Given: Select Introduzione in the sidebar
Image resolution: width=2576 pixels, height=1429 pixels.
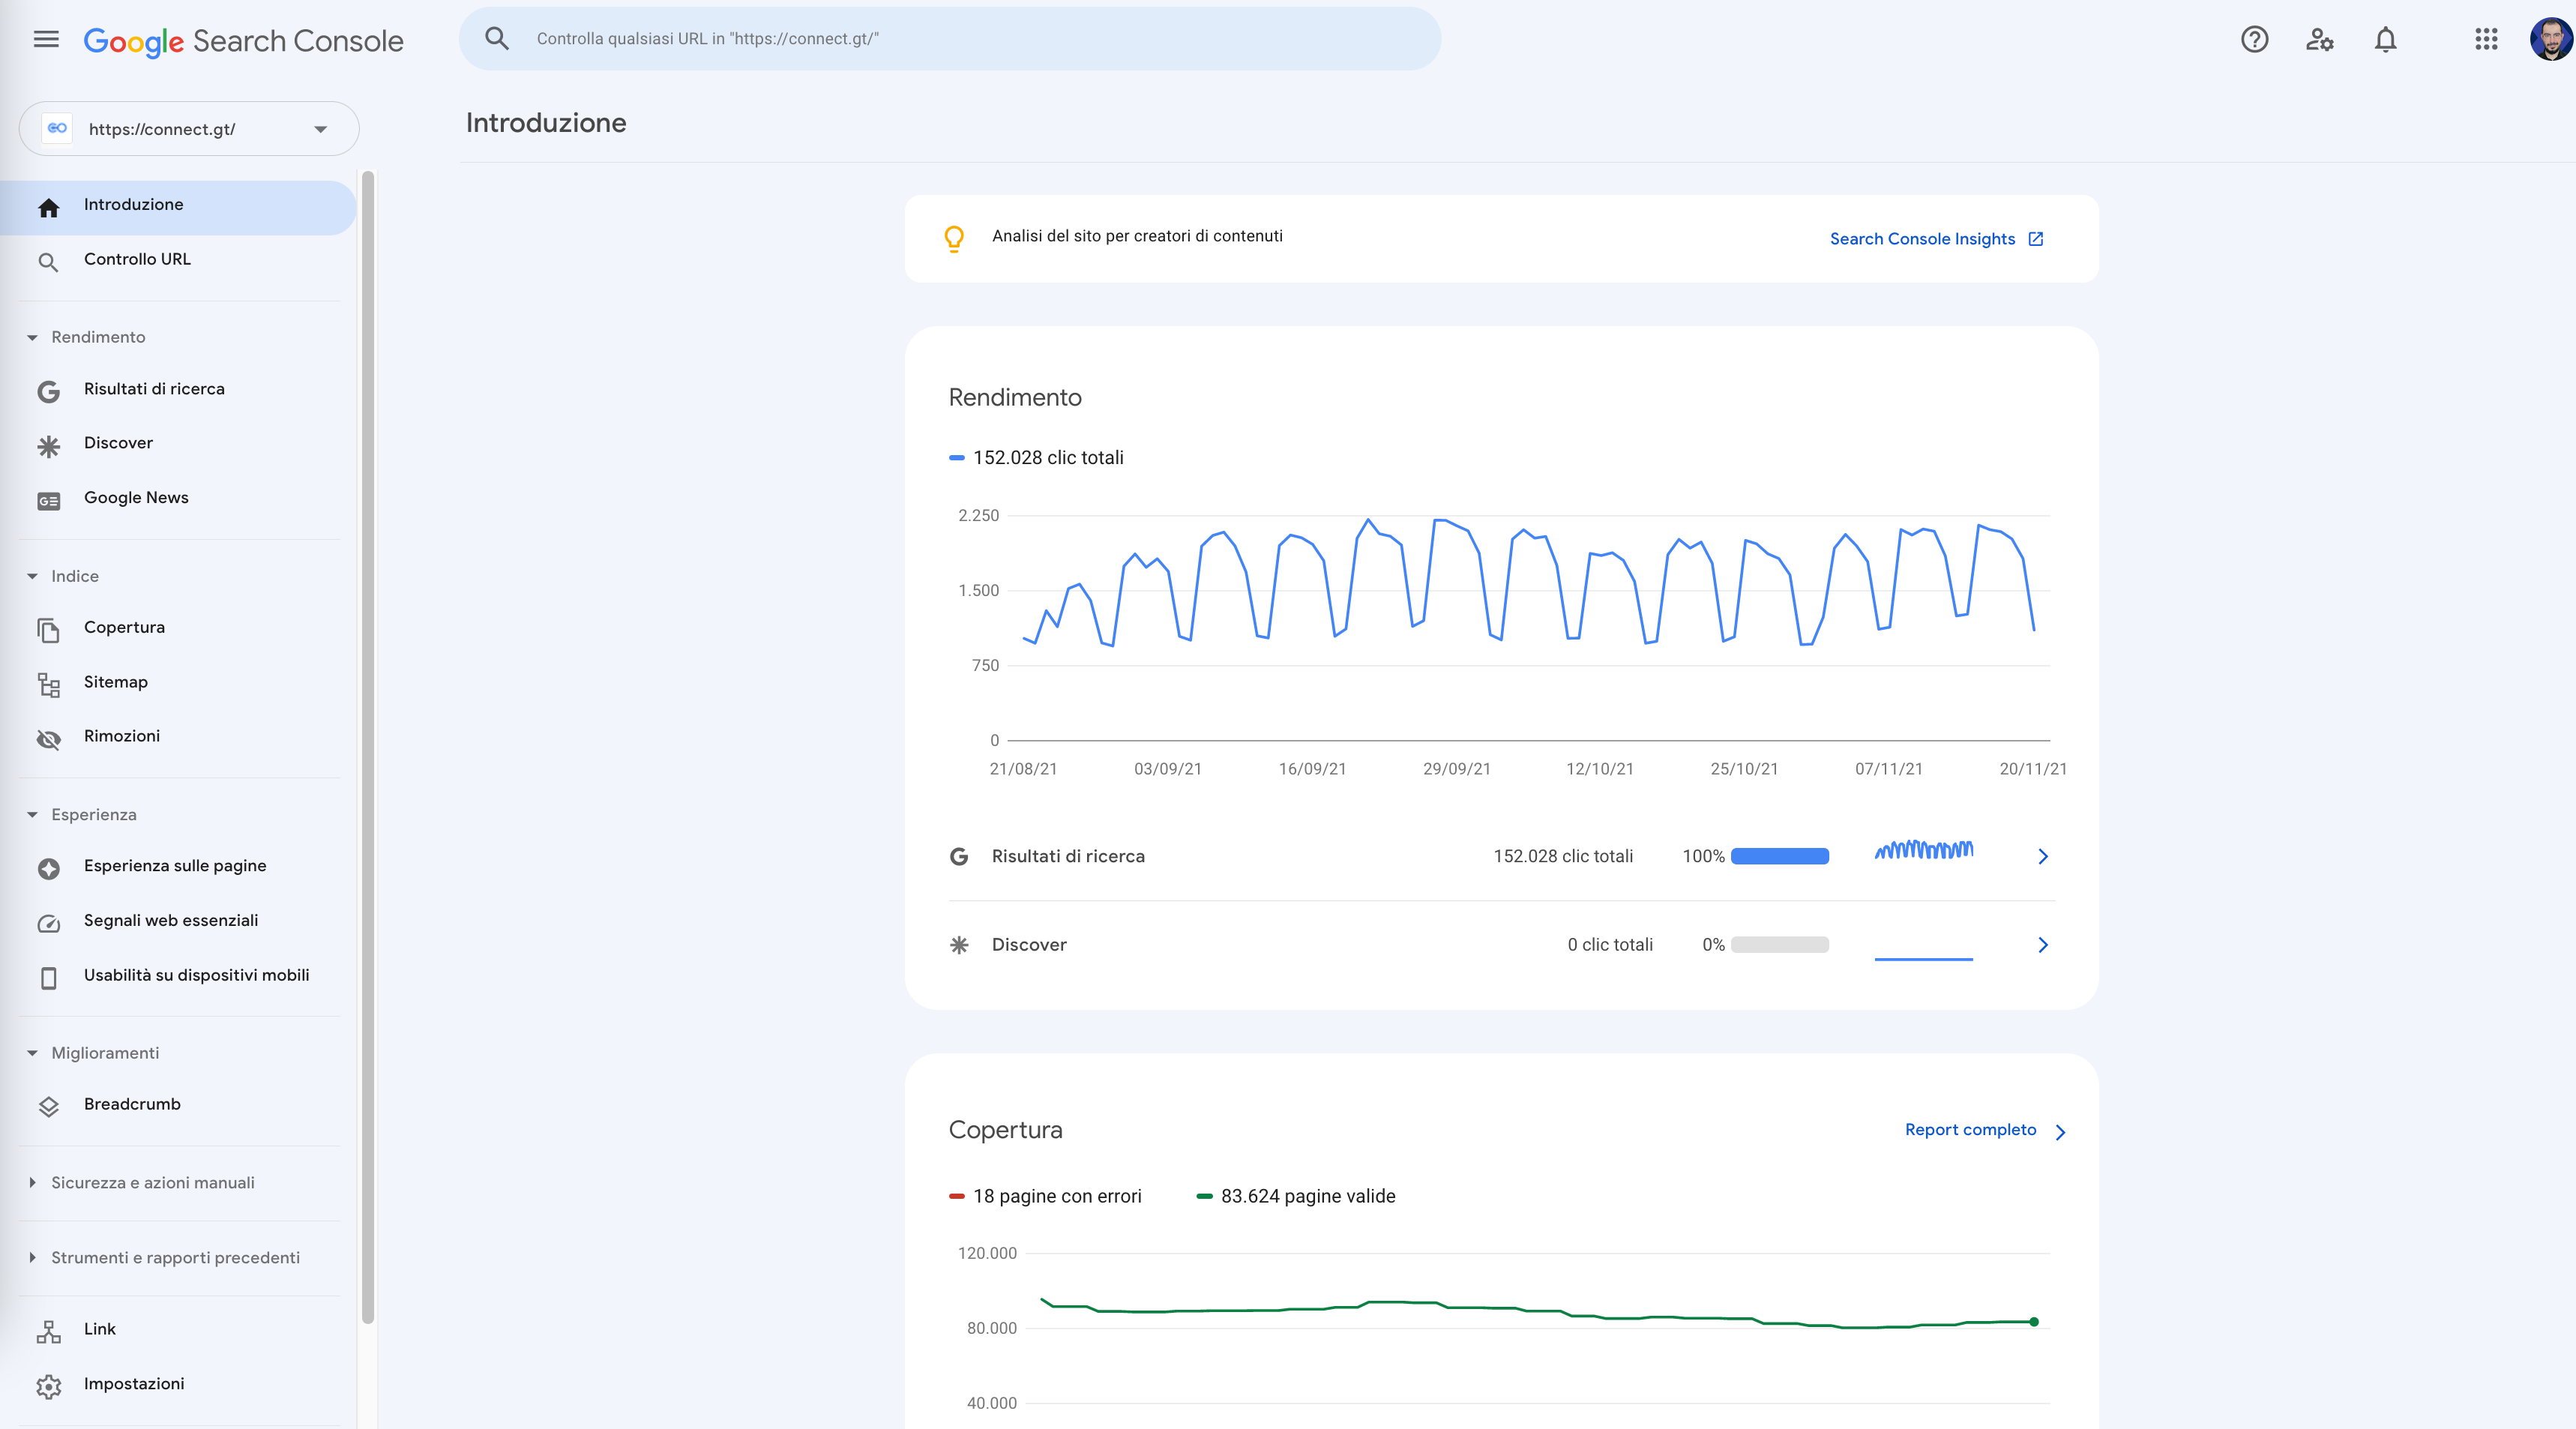Looking at the screenshot, I should point(178,208).
